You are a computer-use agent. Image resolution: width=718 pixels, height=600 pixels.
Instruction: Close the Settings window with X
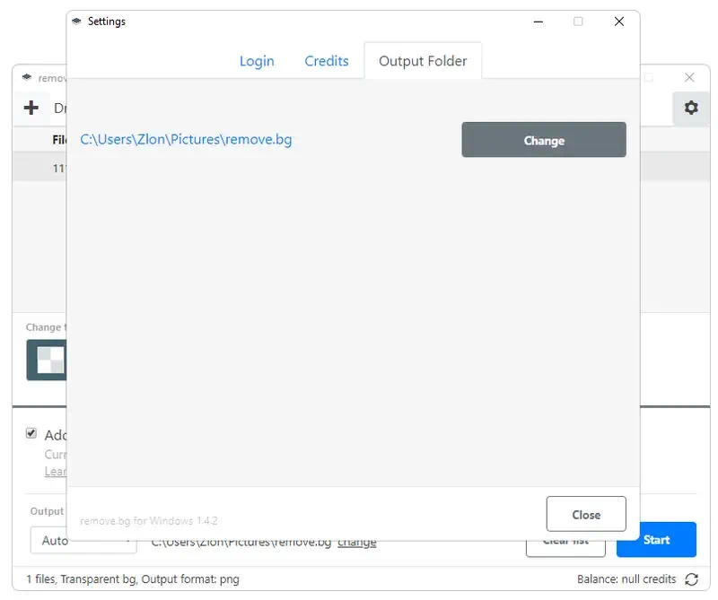(618, 22)
